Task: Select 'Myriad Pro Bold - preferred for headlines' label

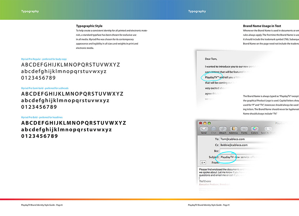Action: point(42,117)
